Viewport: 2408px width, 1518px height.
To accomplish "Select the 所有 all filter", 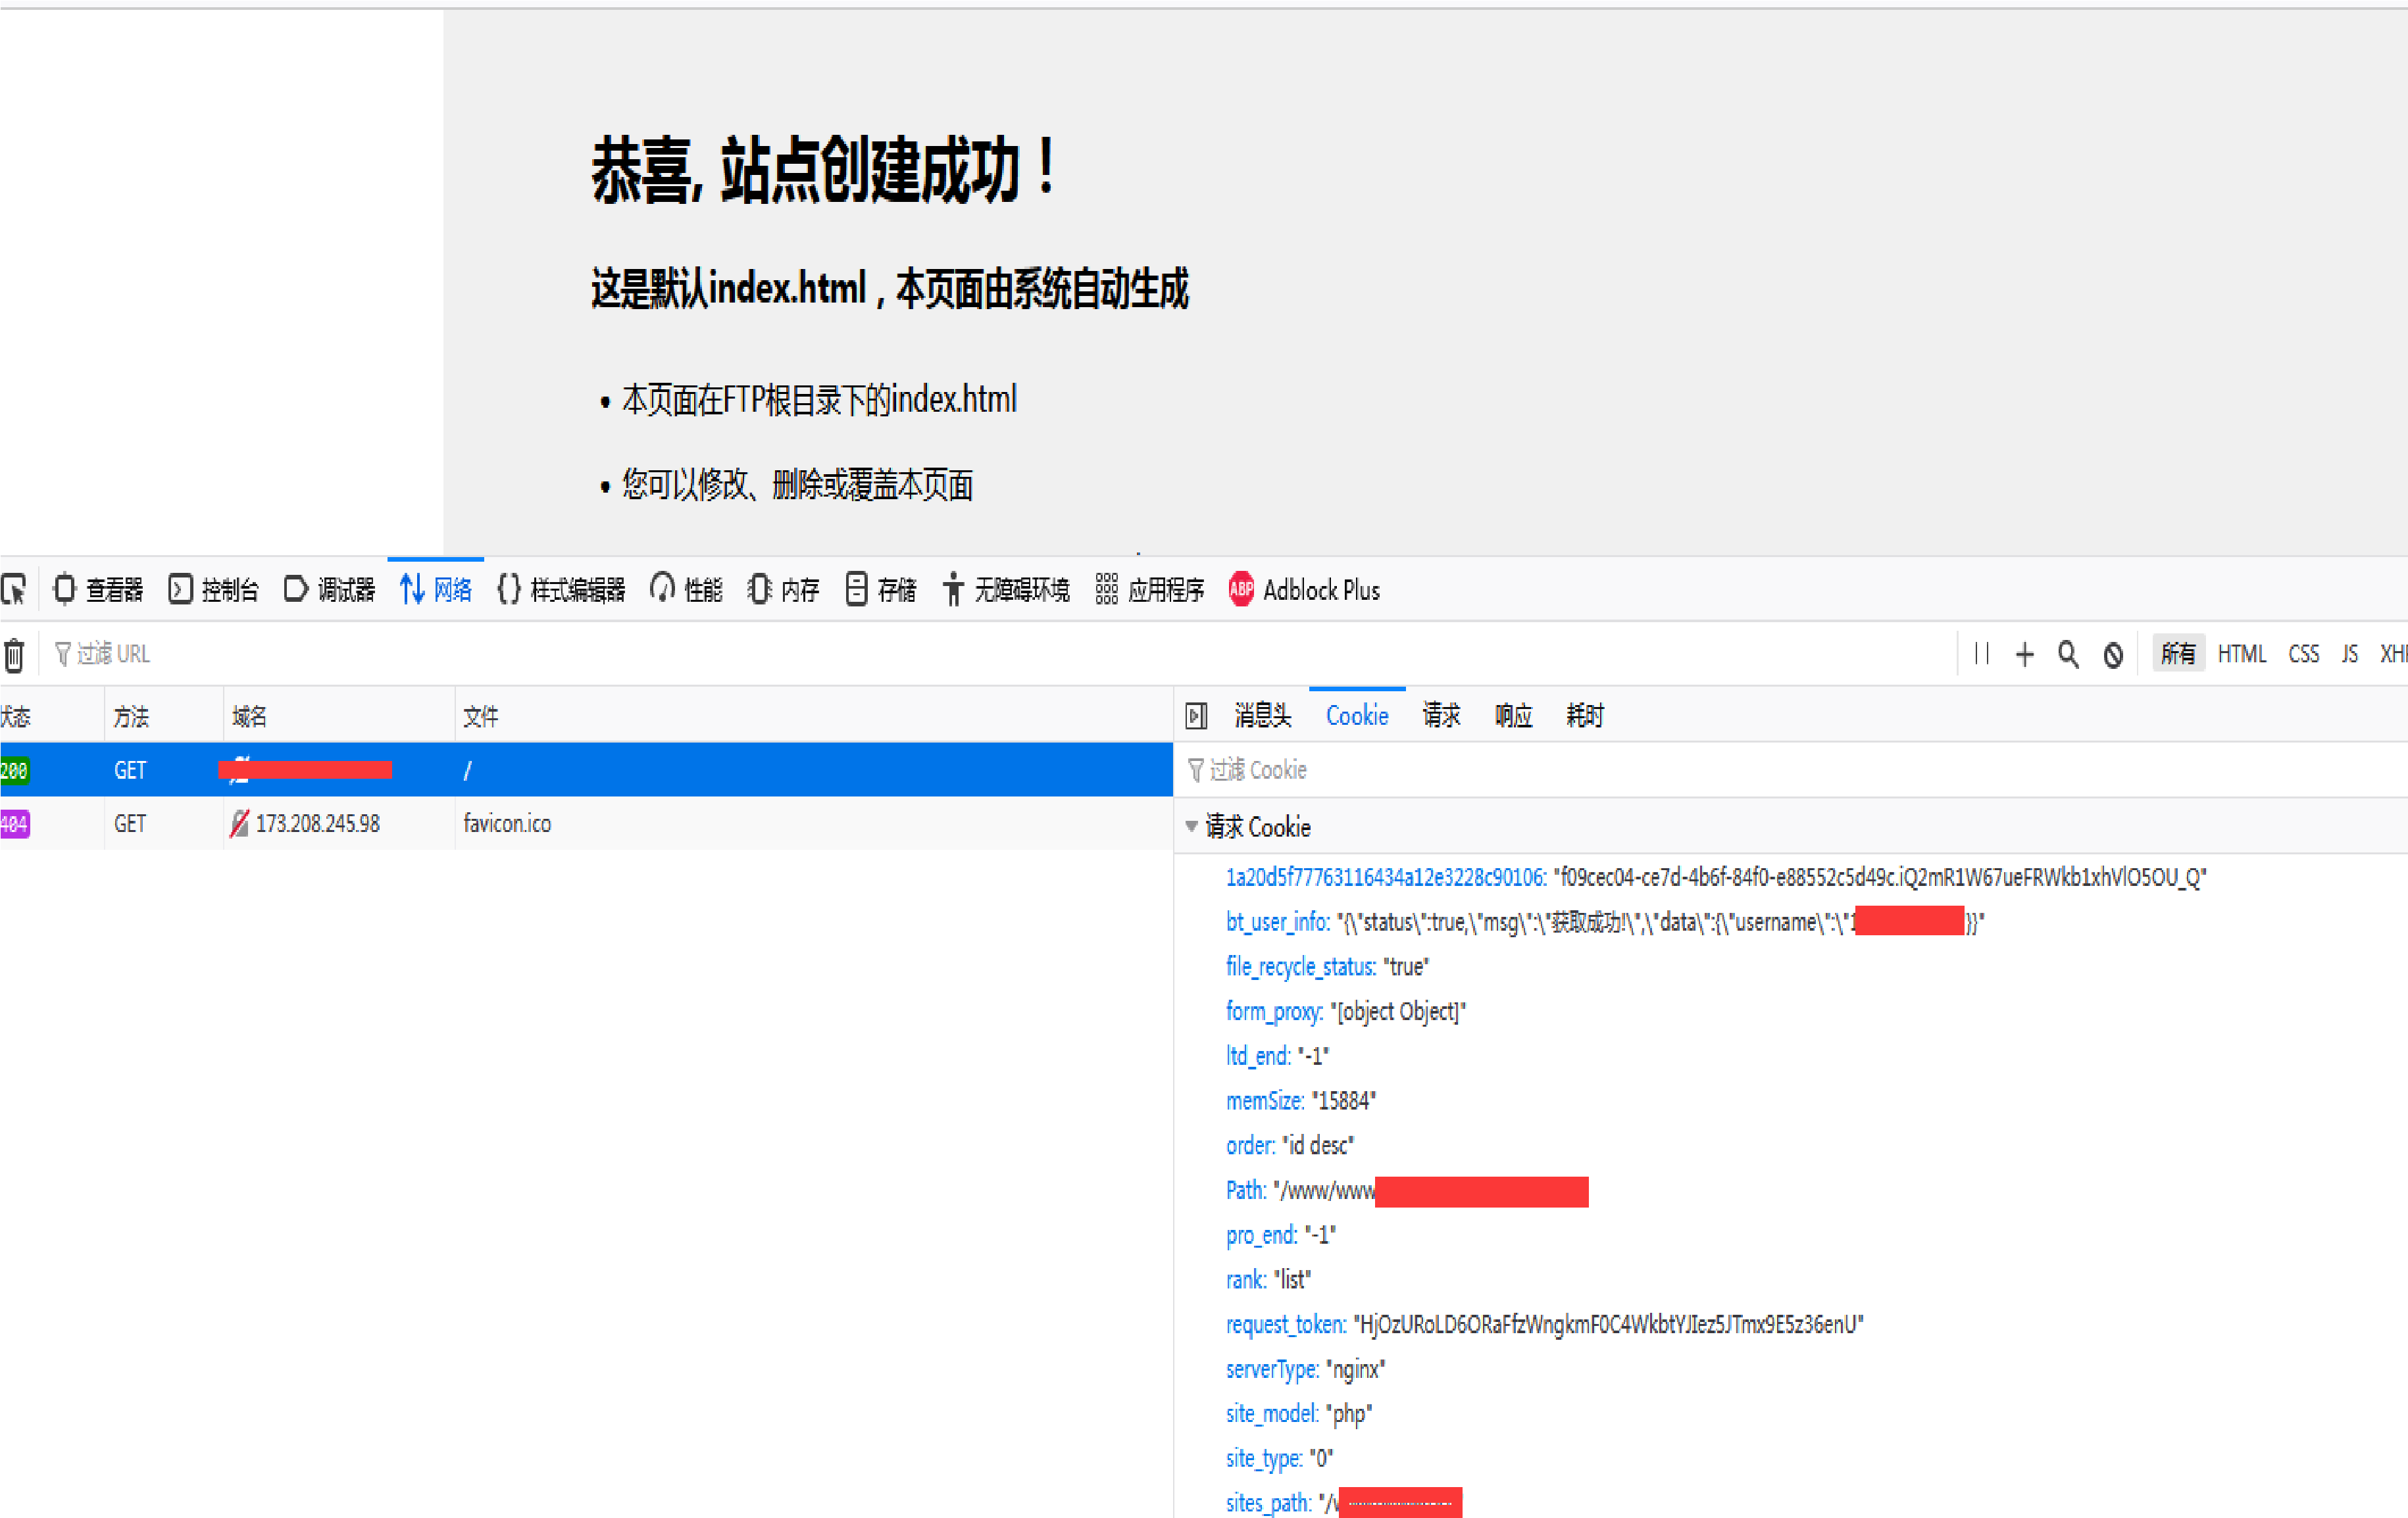I will [x=2178, y=654].
